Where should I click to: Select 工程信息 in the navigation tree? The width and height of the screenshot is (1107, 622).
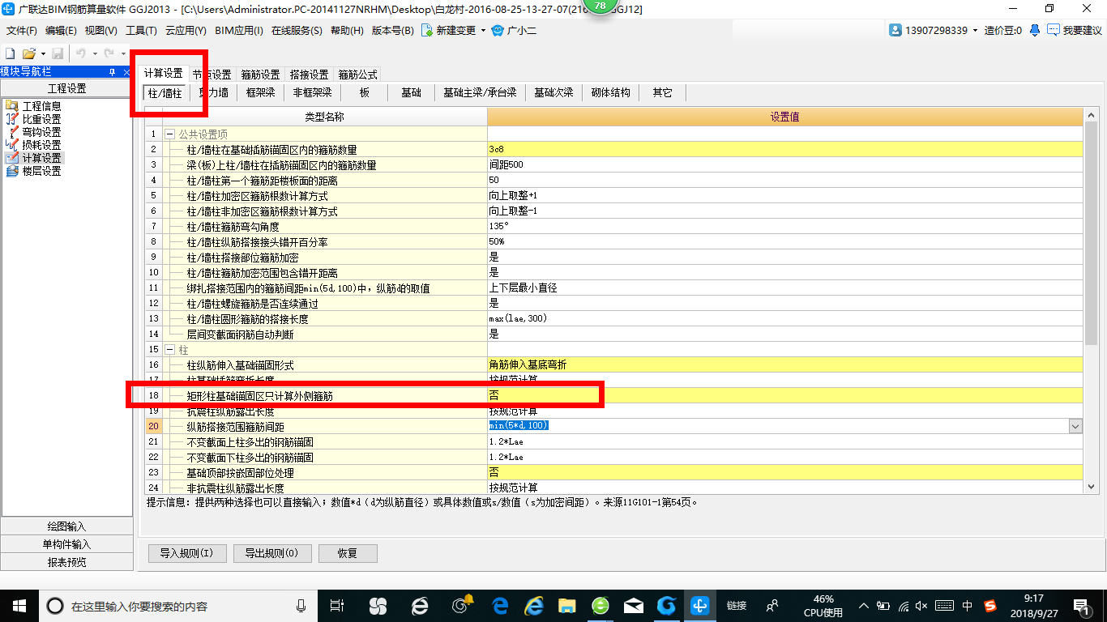(x=41, y=106)
